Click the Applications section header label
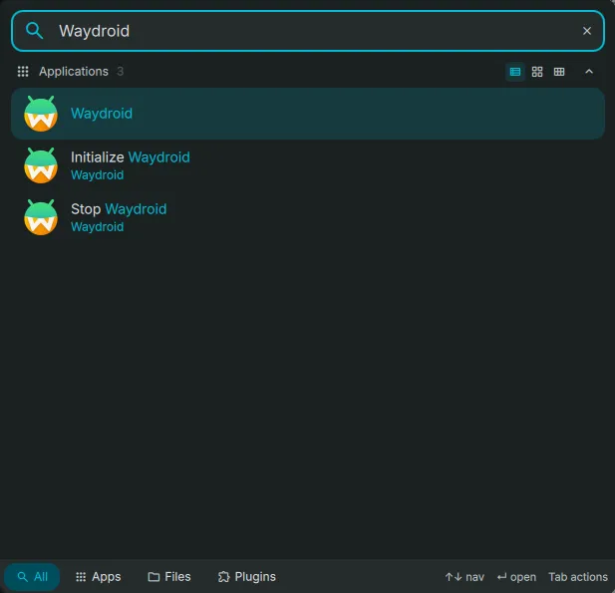This screenshot has height=593, width=615. click(73, 72)
